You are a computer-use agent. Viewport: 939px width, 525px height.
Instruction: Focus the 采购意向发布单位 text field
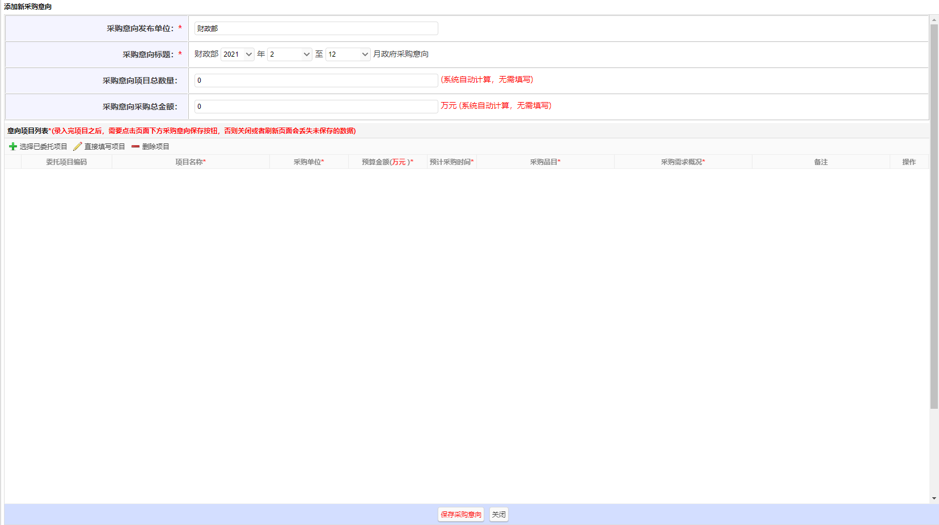[x=316, y=28]
